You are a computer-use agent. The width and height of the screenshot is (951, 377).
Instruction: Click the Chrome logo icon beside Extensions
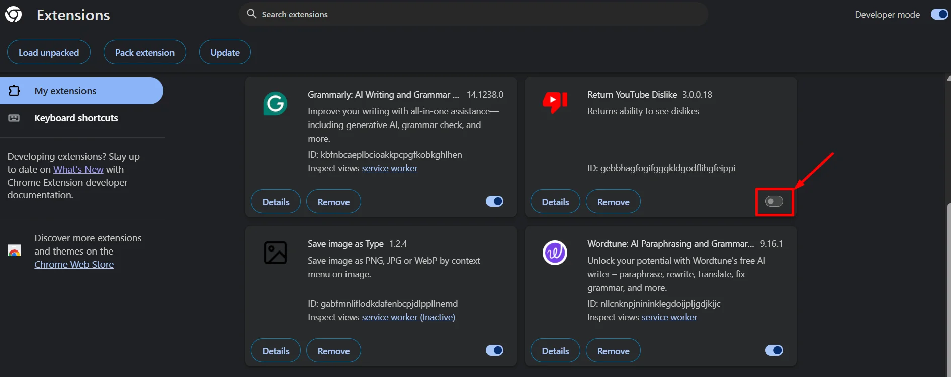pyautogui.click(x=13, y=15)
